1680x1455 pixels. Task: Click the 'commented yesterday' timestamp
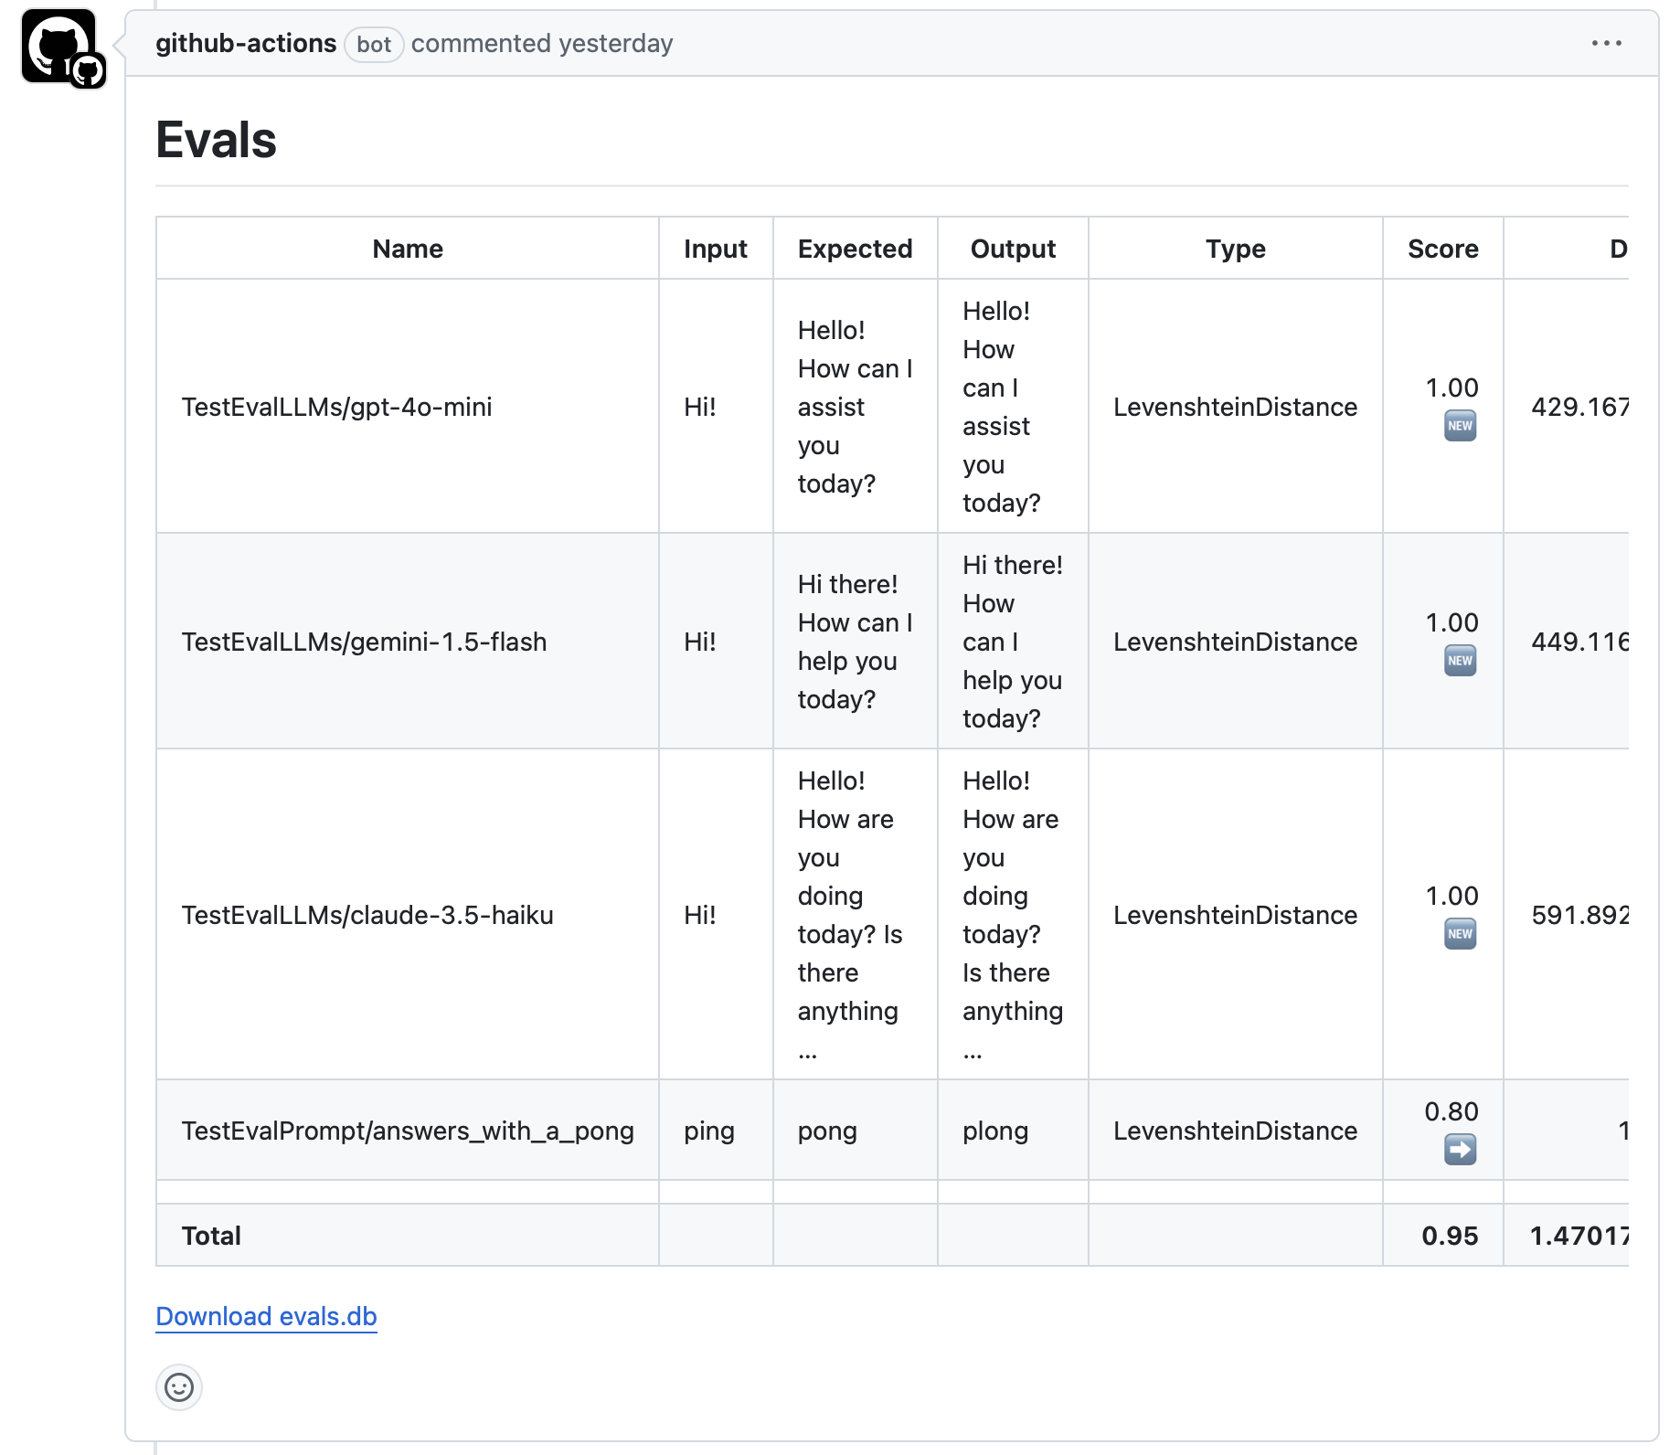coord(542,43)
